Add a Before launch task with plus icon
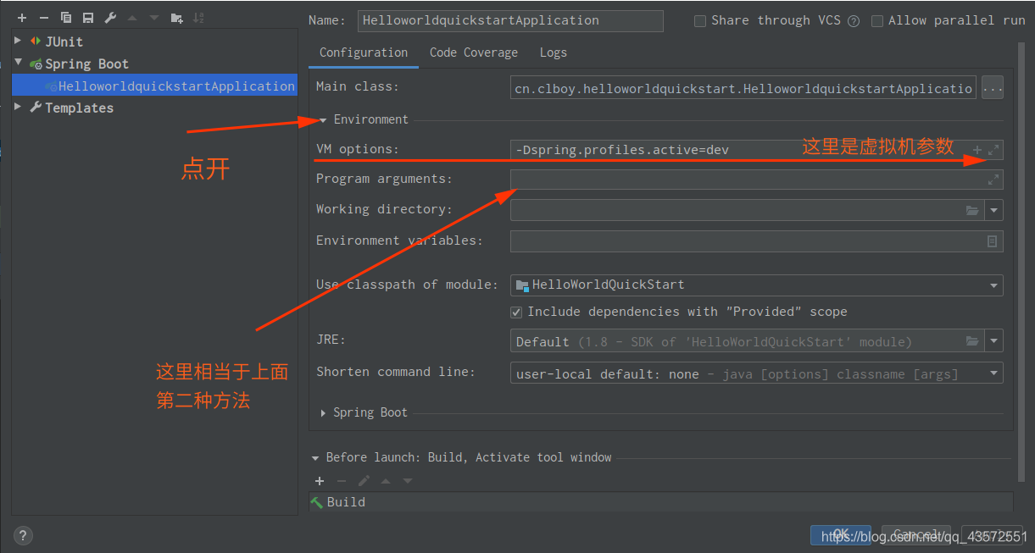The width and height of the screenshot is (1035, 553). (x=320, y=481)
